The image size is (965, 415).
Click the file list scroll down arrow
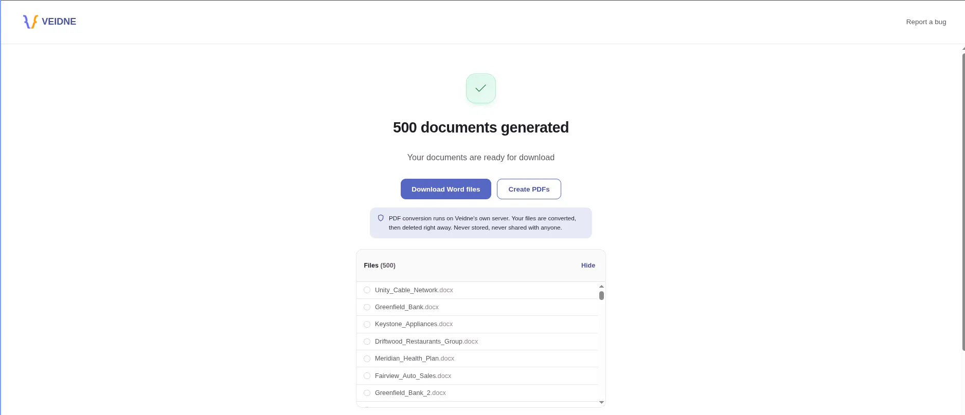(x=601, y=403)
